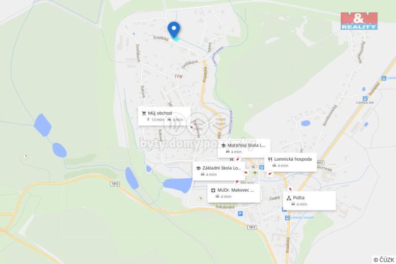Open the Základní škola info card
The height and width of the screenshot is (264, 396).
click(219, 171)
